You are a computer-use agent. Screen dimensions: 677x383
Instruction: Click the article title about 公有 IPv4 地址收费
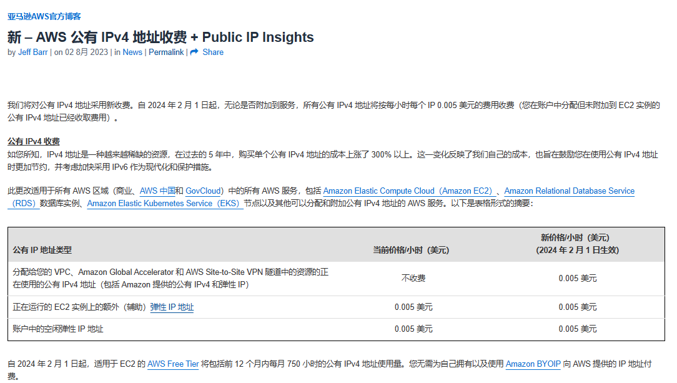click(161, 37)
